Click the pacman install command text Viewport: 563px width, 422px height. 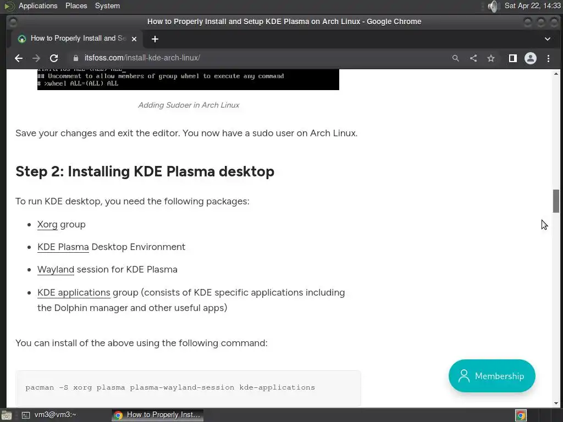point(170,387)
